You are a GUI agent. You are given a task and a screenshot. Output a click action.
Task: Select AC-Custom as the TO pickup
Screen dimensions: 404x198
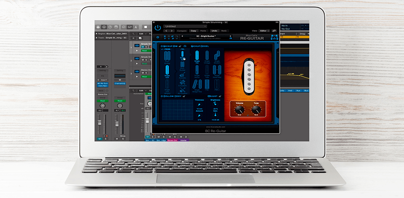182,91
